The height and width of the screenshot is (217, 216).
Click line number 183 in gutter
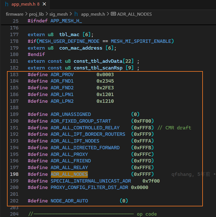pos(14,74)
